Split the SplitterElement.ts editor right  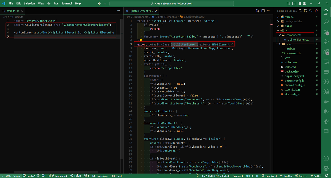pyautogui.click(x=263, y=11)
